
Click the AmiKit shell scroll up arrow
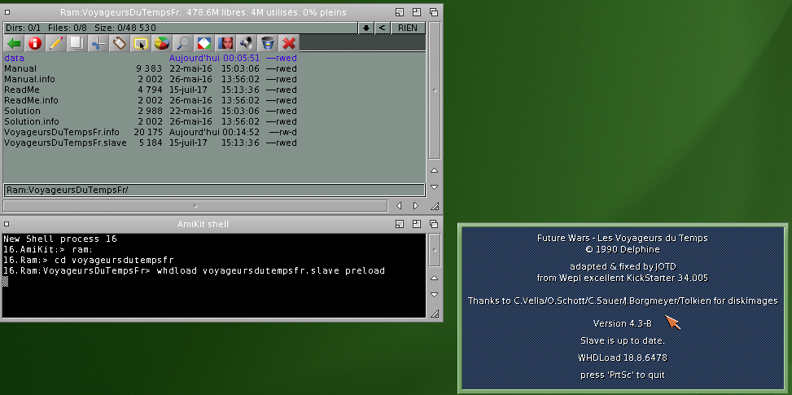click(435, 278)
